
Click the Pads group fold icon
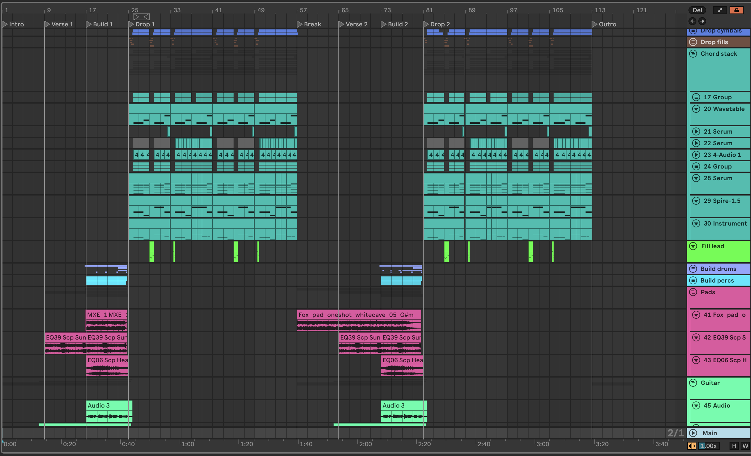pos(693,292)
